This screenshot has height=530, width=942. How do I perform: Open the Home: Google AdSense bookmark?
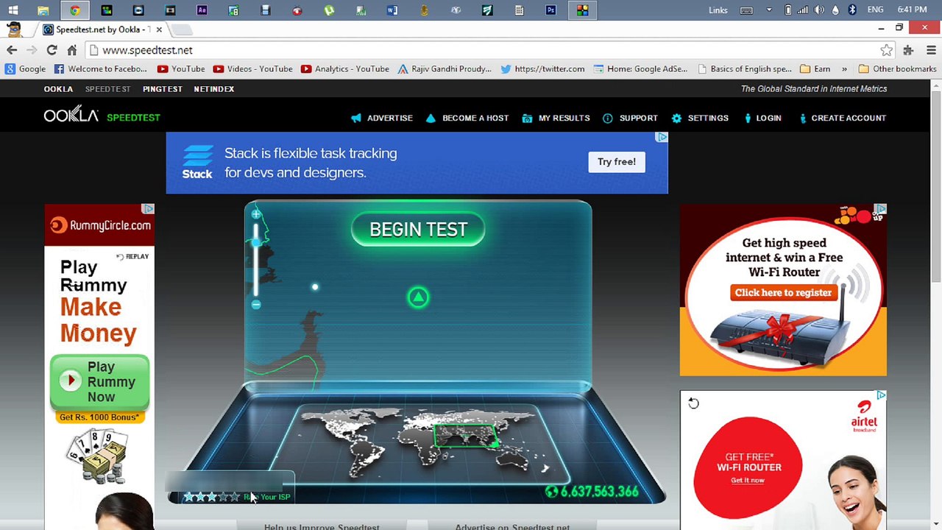(x=640, y=68)
